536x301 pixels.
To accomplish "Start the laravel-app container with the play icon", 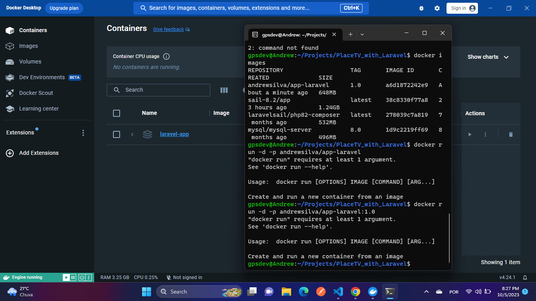I will (x=470, y=134).
